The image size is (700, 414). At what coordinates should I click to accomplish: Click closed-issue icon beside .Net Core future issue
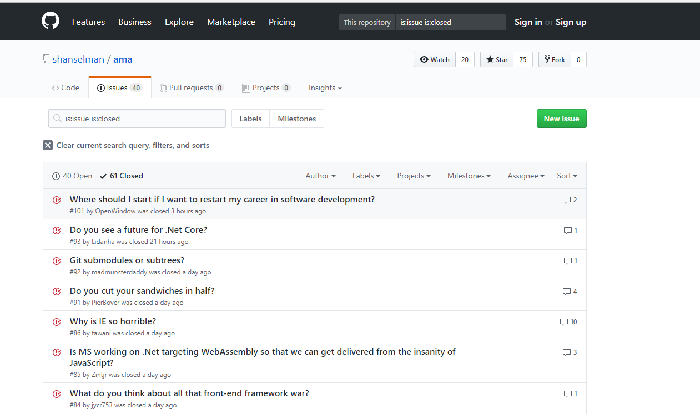click(57, 231)
